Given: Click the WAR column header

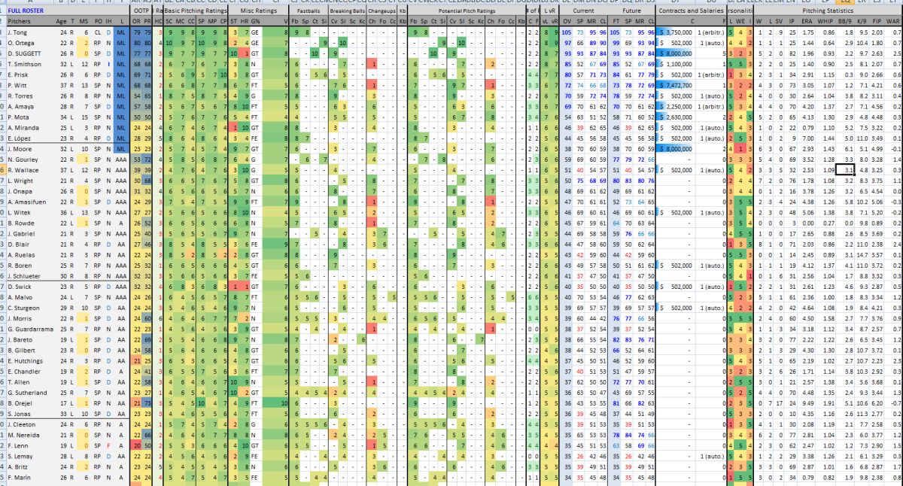Looking at the screenshot, I should [893, 22].
